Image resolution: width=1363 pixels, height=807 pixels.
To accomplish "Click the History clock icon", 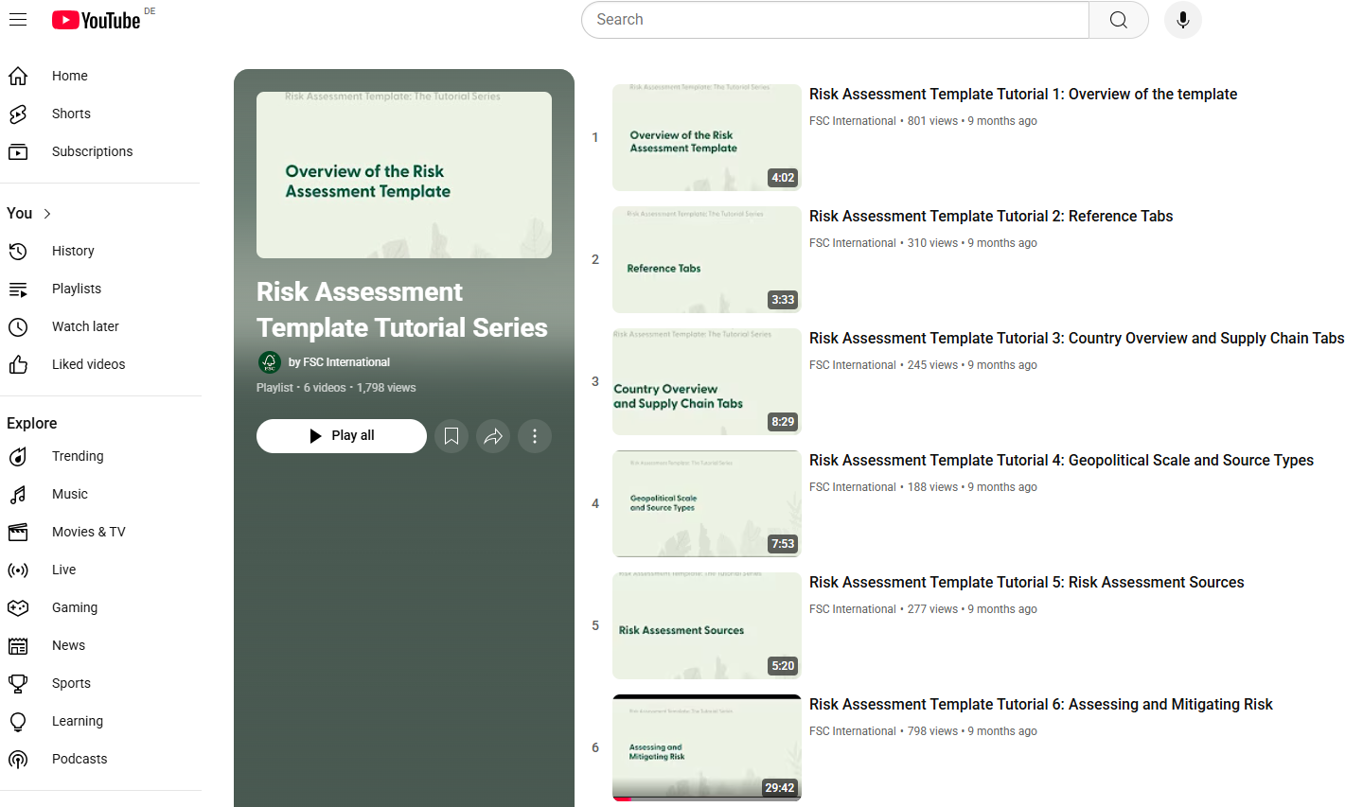I will [x=18, y=251].
